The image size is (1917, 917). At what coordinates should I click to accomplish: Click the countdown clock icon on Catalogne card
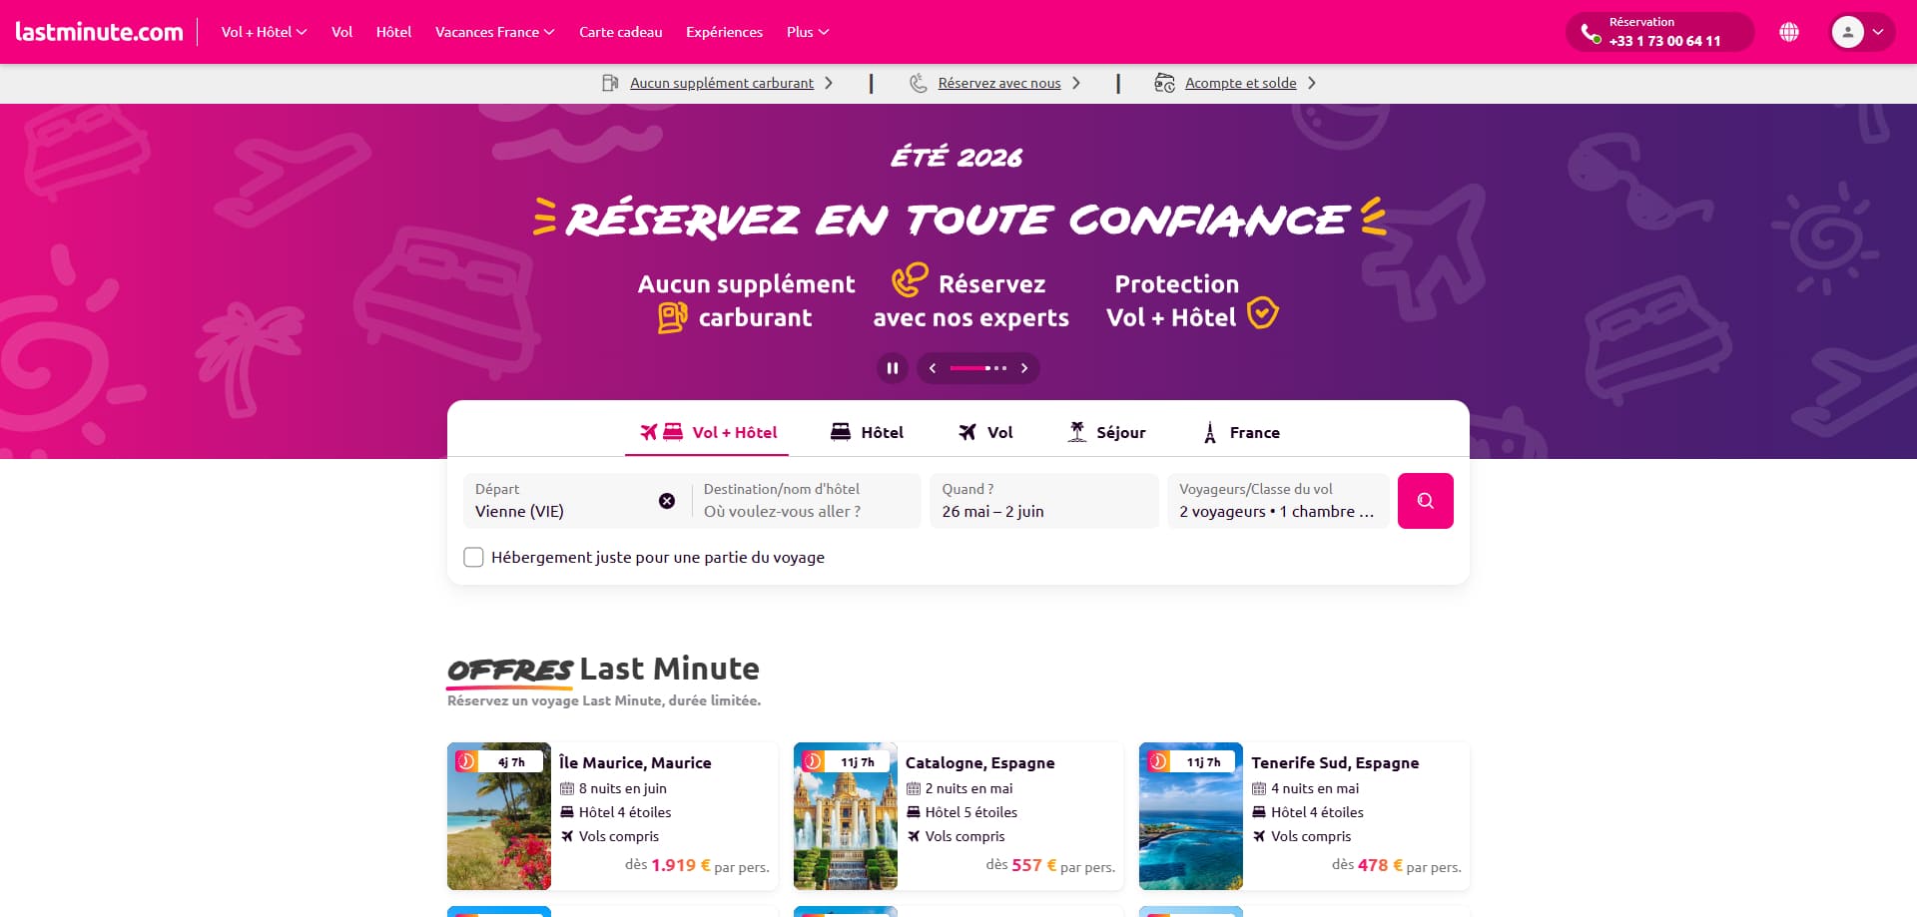coord(813,761)
